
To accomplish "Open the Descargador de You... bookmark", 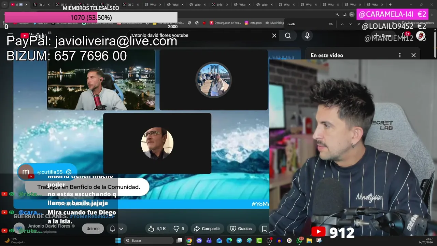I will click(x=225, y=23).
